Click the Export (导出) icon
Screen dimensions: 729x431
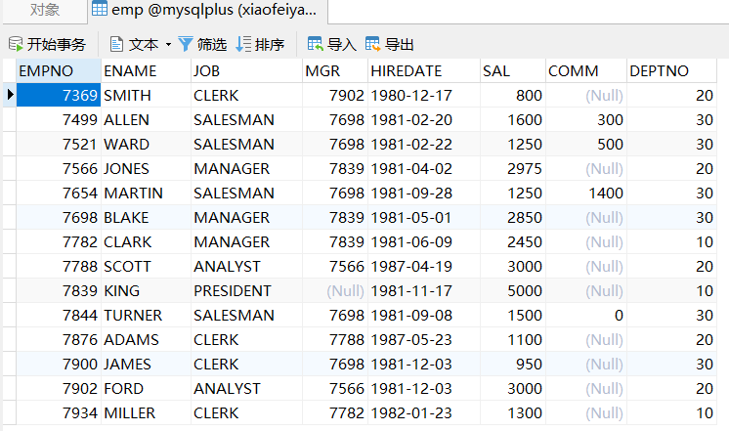pyautogui.click(x=373, y=45)
